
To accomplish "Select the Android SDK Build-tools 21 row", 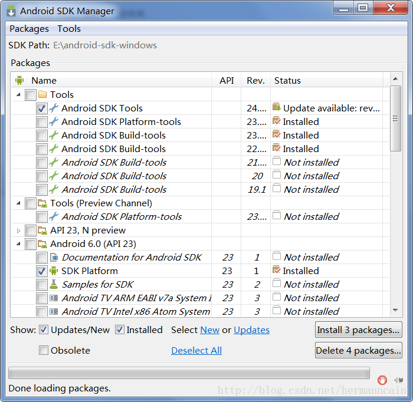I will 200,162.
